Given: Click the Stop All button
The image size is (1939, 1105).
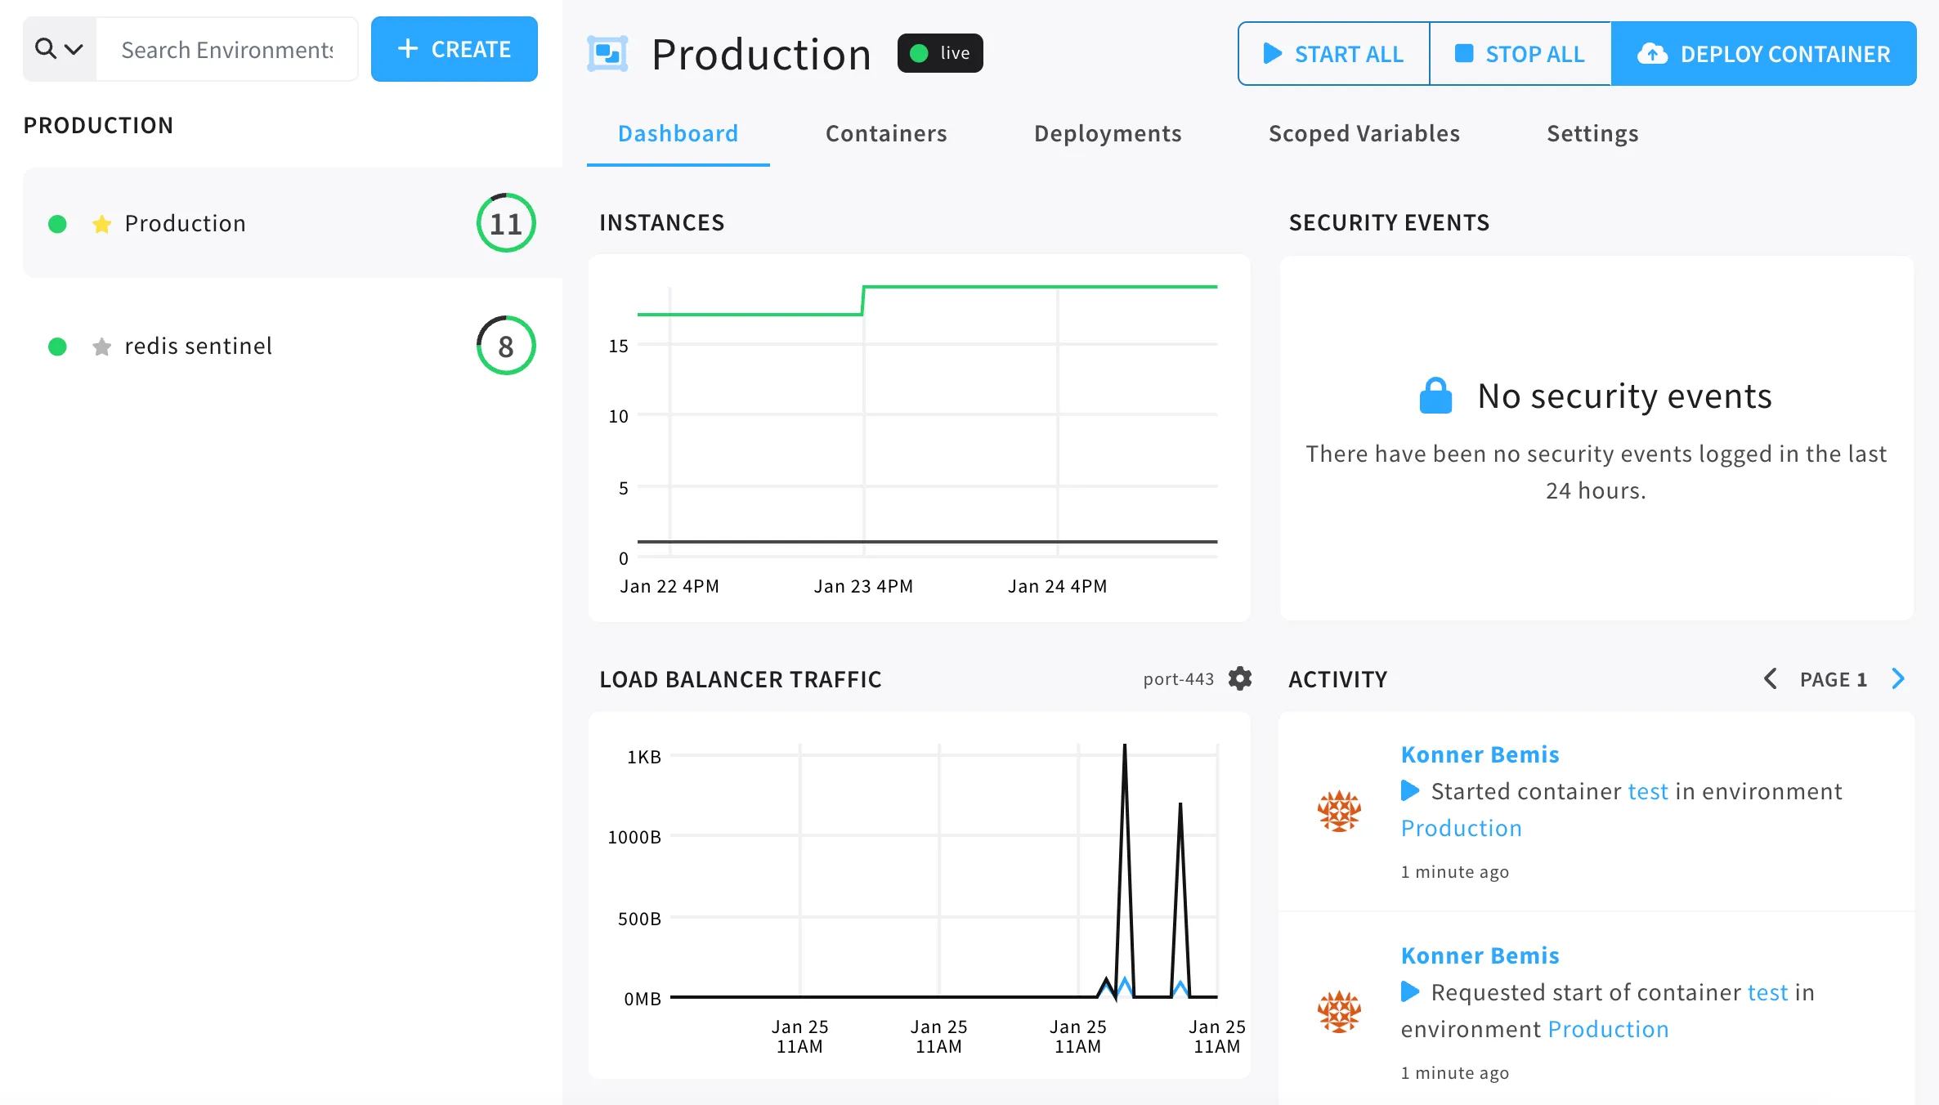Looking at the screenshot, I should pos(1520,54).
